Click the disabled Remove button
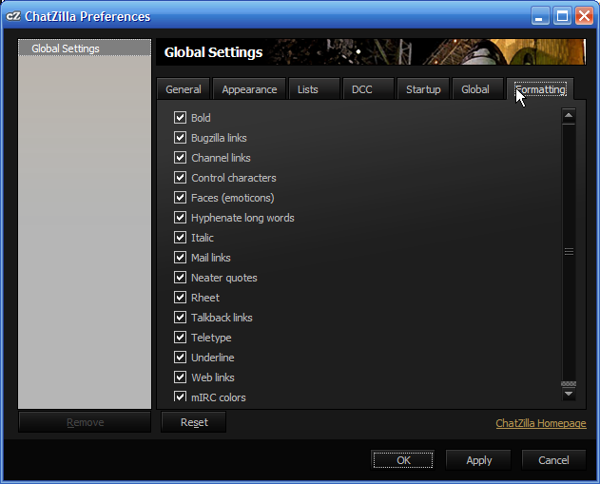 (85, 422)
